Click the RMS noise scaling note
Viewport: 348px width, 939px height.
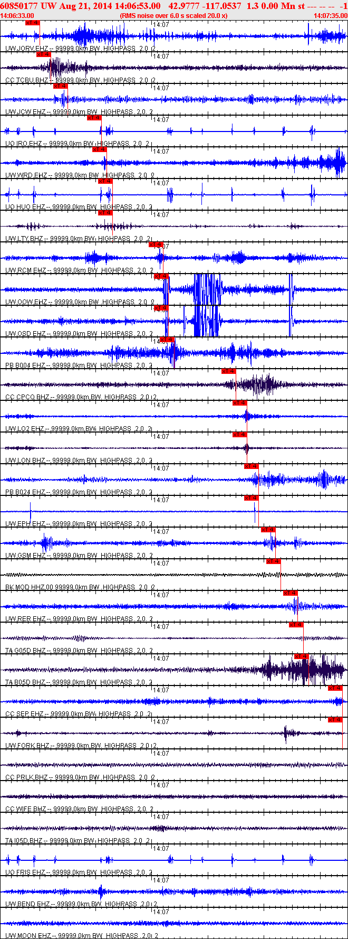point(173,16)
